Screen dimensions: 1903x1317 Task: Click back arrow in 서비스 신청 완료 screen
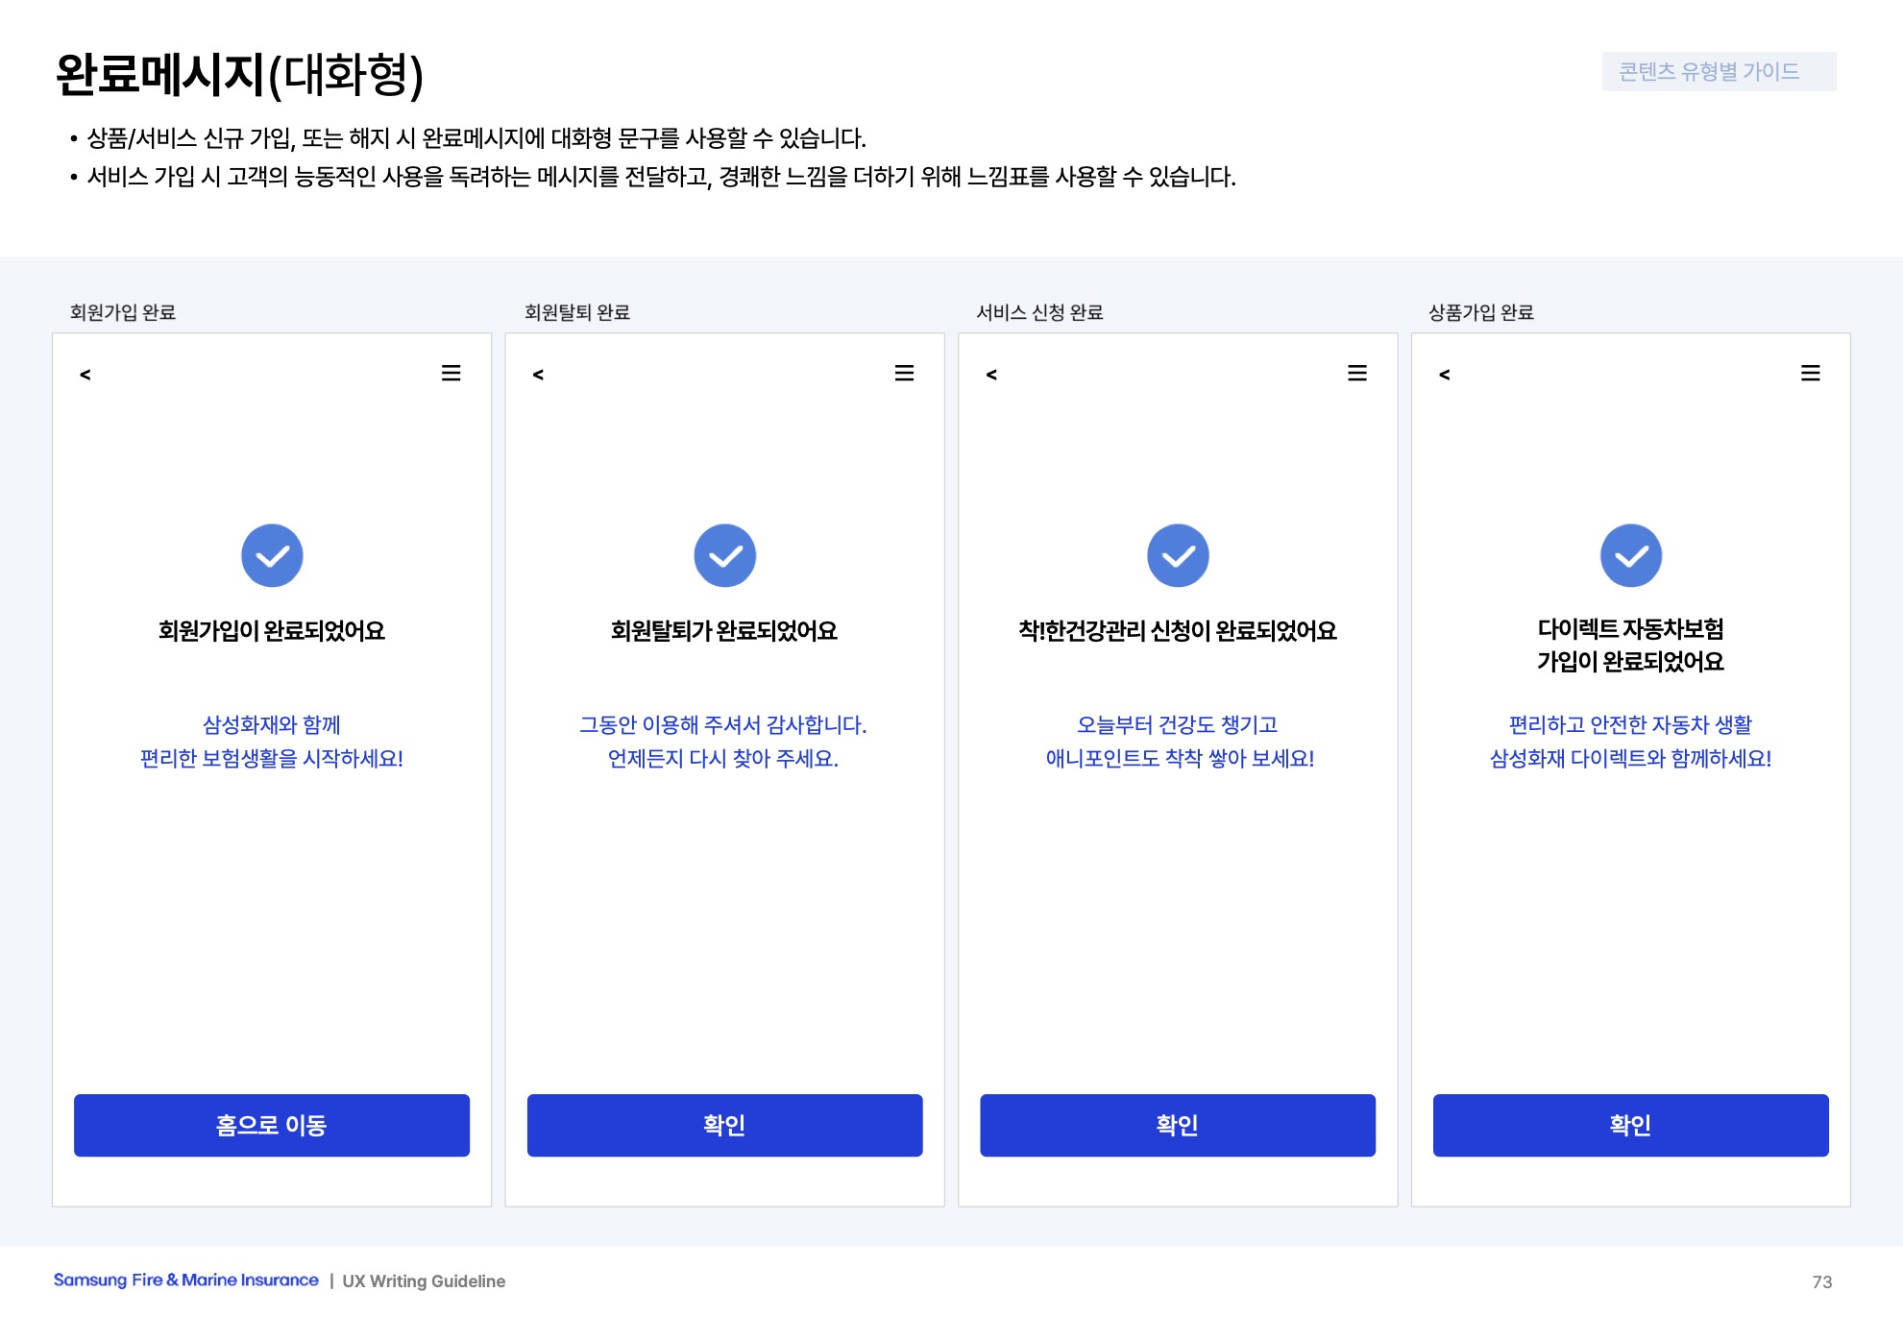(991, 375)
